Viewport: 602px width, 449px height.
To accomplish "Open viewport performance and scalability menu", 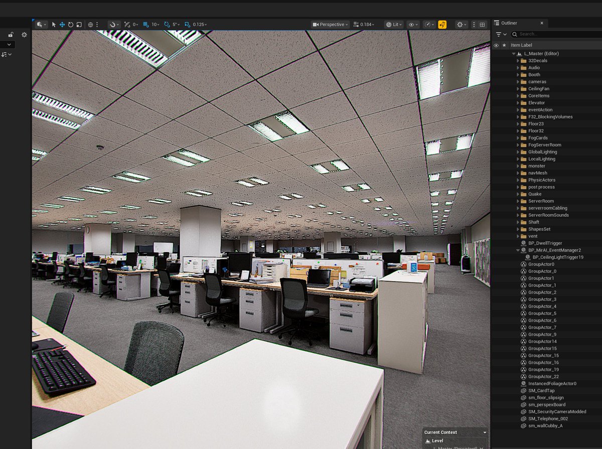I will (x=429, y=24).
